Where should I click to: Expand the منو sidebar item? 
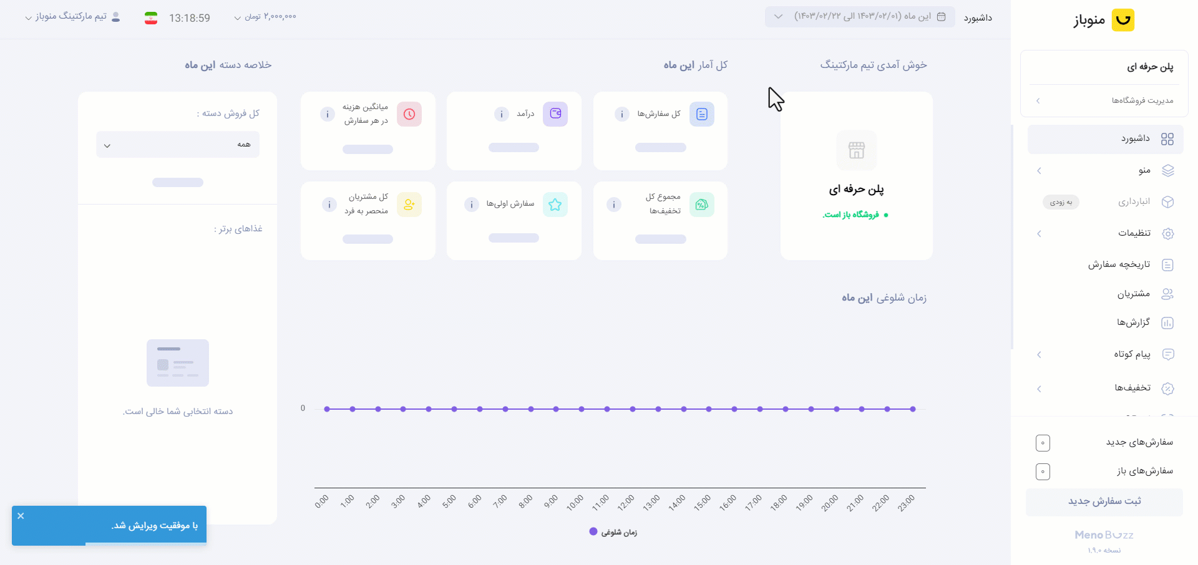(x=1105, y=170)
